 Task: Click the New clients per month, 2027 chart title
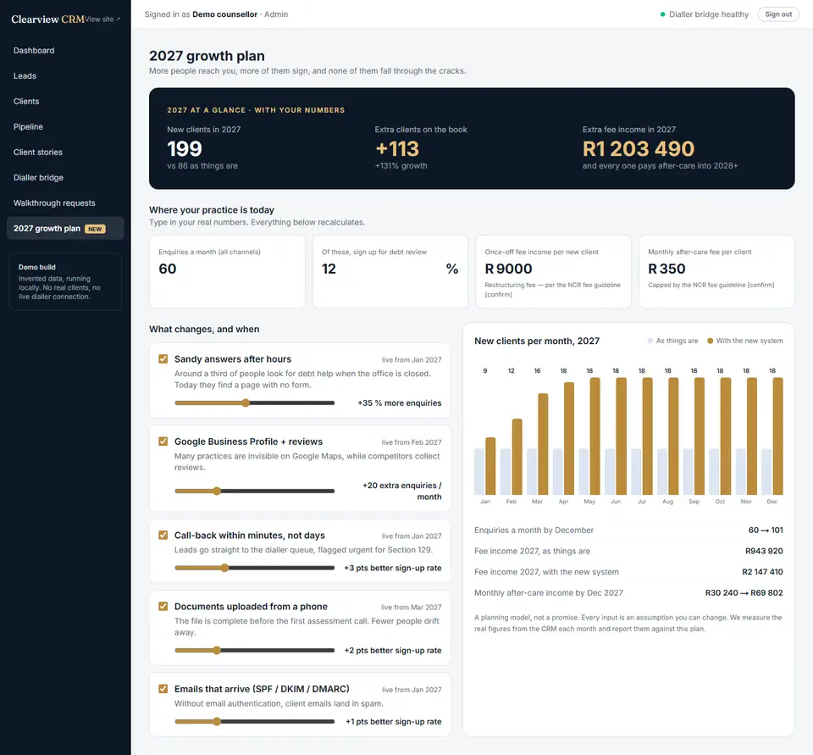[x=537, y=341]
